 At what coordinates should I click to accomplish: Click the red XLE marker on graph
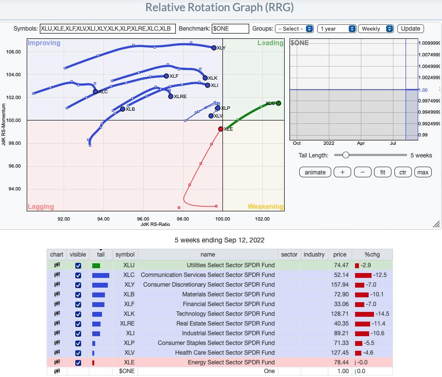pos(221,129)
